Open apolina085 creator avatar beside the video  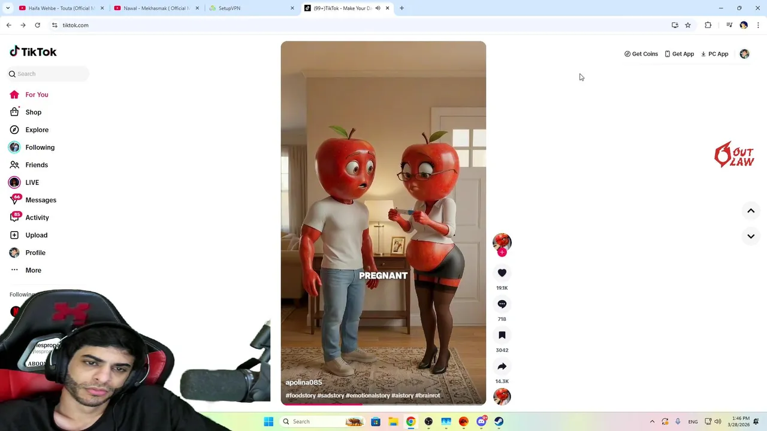tap(502, 242)
